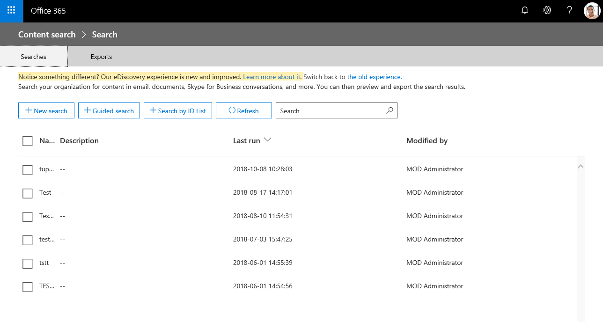Check the row run 2018-07-03 15:47:25

28,240
